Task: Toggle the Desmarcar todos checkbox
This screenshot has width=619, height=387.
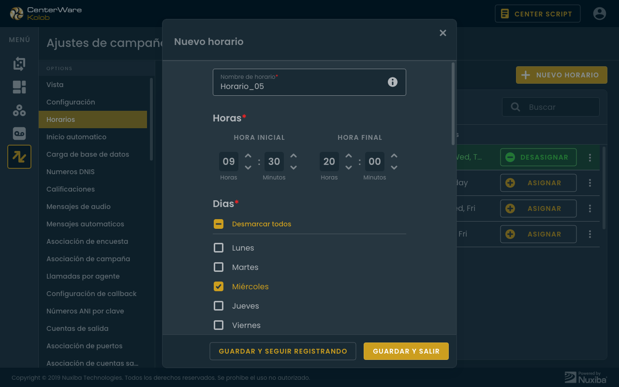Action: pos(219,224)
